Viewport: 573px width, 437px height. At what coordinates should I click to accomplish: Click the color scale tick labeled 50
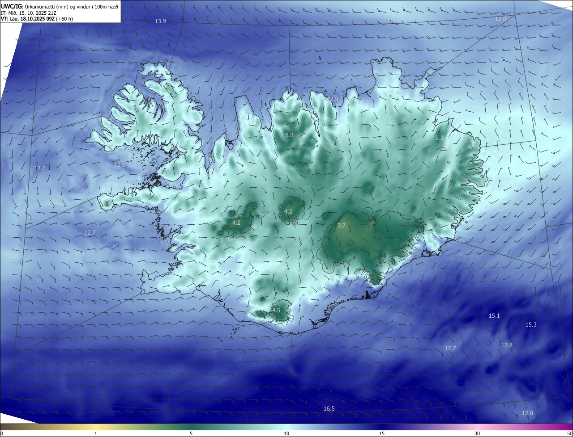(x=569, y=433)
